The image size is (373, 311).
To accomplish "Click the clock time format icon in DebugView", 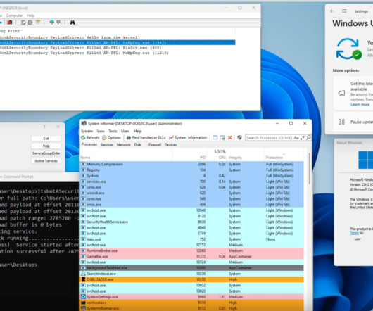I will (38, 23).
